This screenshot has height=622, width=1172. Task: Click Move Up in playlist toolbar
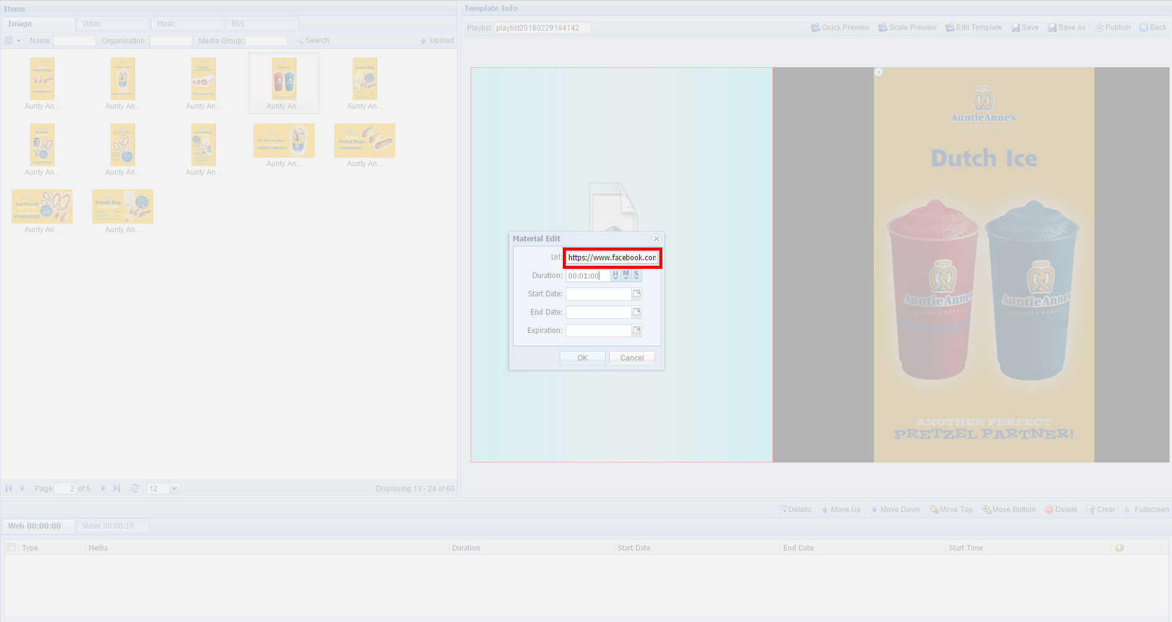click(841, 510)
